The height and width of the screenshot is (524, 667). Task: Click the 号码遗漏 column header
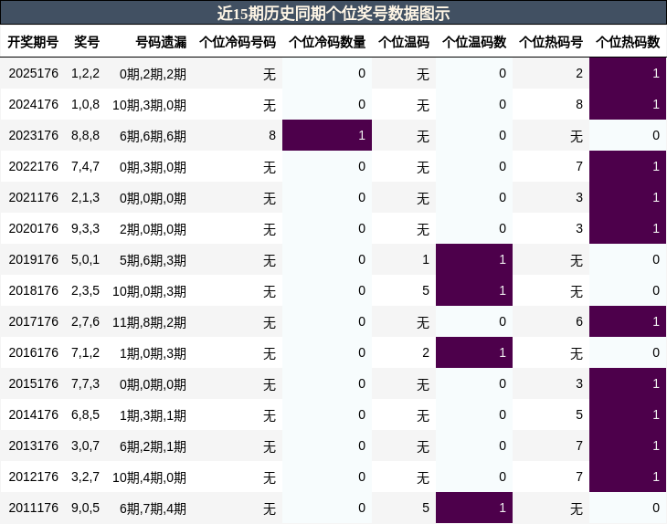[x=161, y=42]
